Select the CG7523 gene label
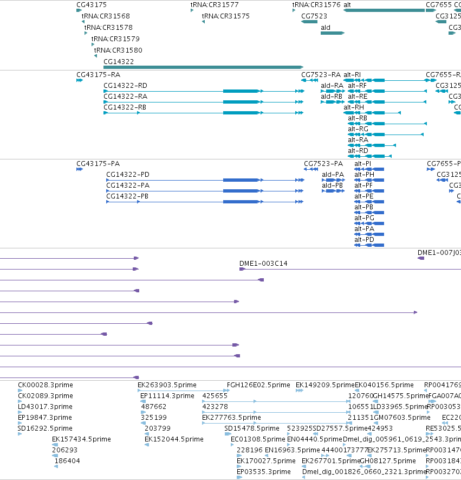 point(314,16)
